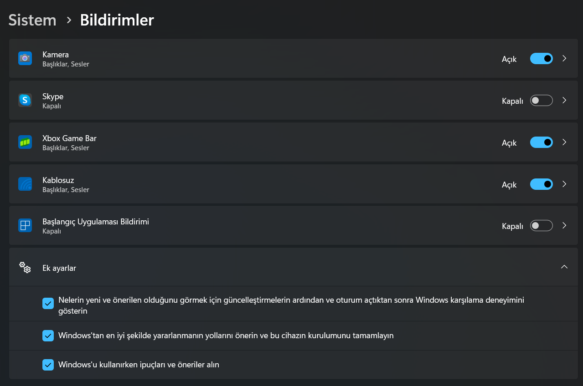
Task: Click the Xbox Game Bar icon
Action: tap(25, 142)
